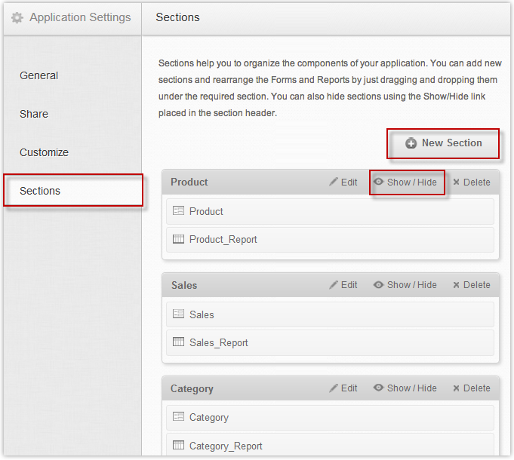Click the Sales_Report table icon
Viewport: 514px width, 460px height.
click(x=178, y=342)
